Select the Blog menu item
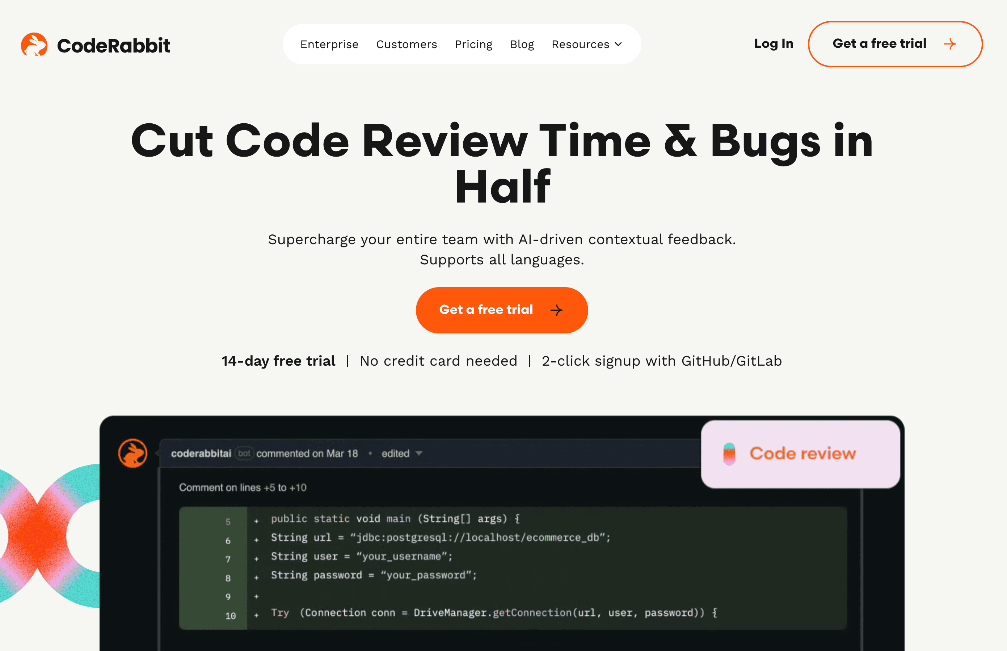This screenshot has width=1007, height=651. click(522, 44)
